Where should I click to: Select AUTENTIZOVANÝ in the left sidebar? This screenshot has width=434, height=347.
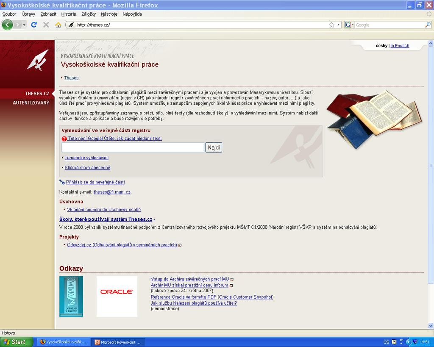point(31,103)
